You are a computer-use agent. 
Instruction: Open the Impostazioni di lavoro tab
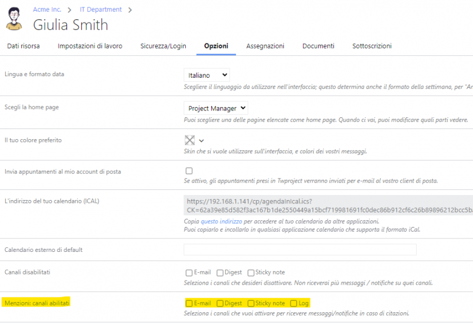pos(90,46)
